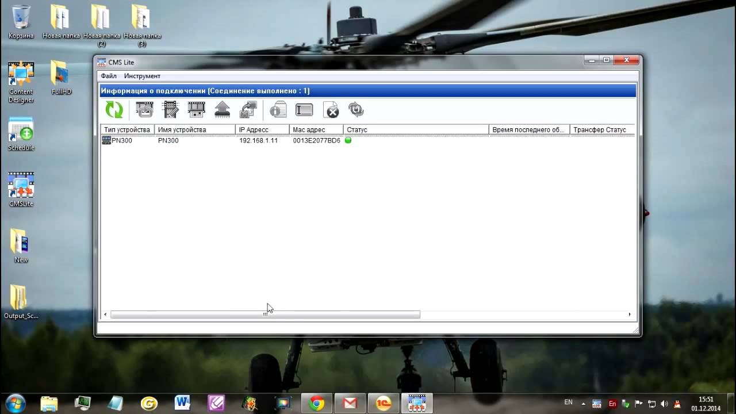Open Microsoft Word from the taskbar
Image resolution: width=736 pixels, height=414 pixels.
(183, 403)
